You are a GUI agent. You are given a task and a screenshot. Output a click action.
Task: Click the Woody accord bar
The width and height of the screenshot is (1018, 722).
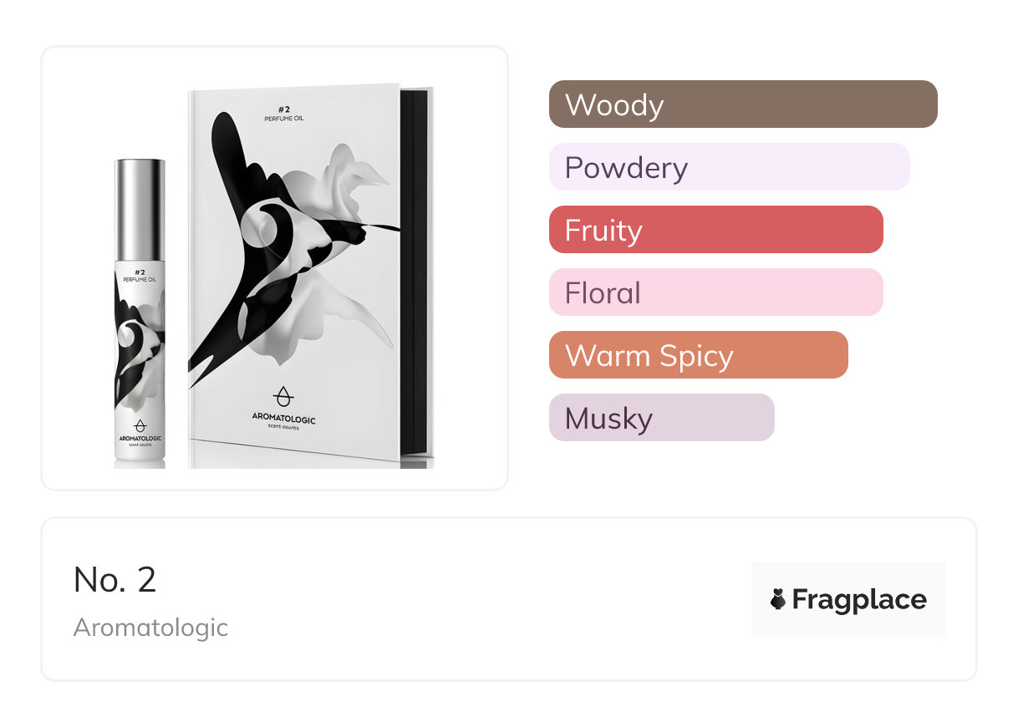click(x=742, y=104)
